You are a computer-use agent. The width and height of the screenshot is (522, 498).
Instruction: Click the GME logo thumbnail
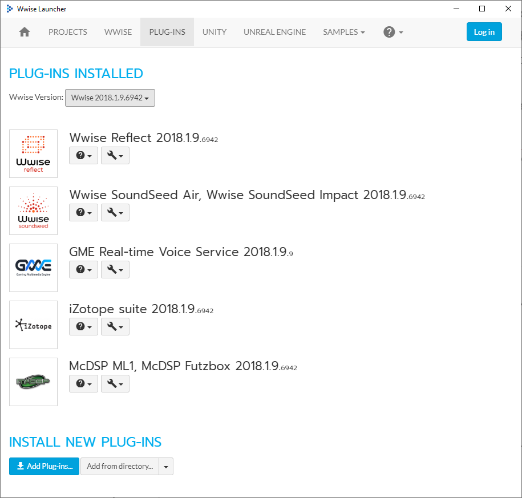click(33, 268)
